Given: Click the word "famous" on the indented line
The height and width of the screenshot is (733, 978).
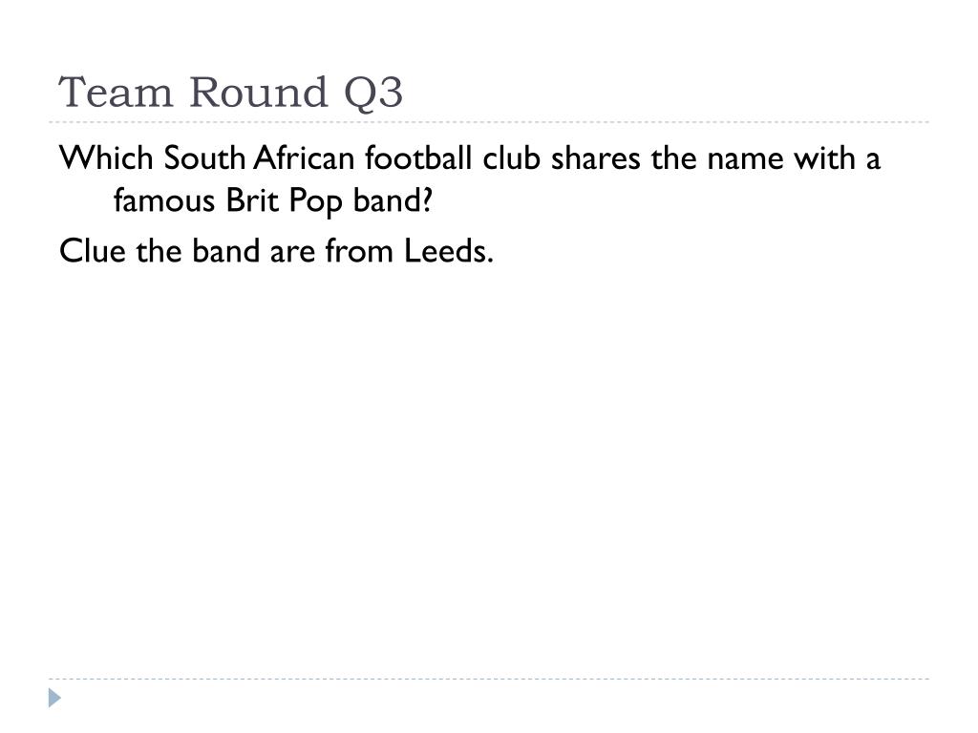Looking at the screenshot, I should pyautogui.click(x=164, y=200).
